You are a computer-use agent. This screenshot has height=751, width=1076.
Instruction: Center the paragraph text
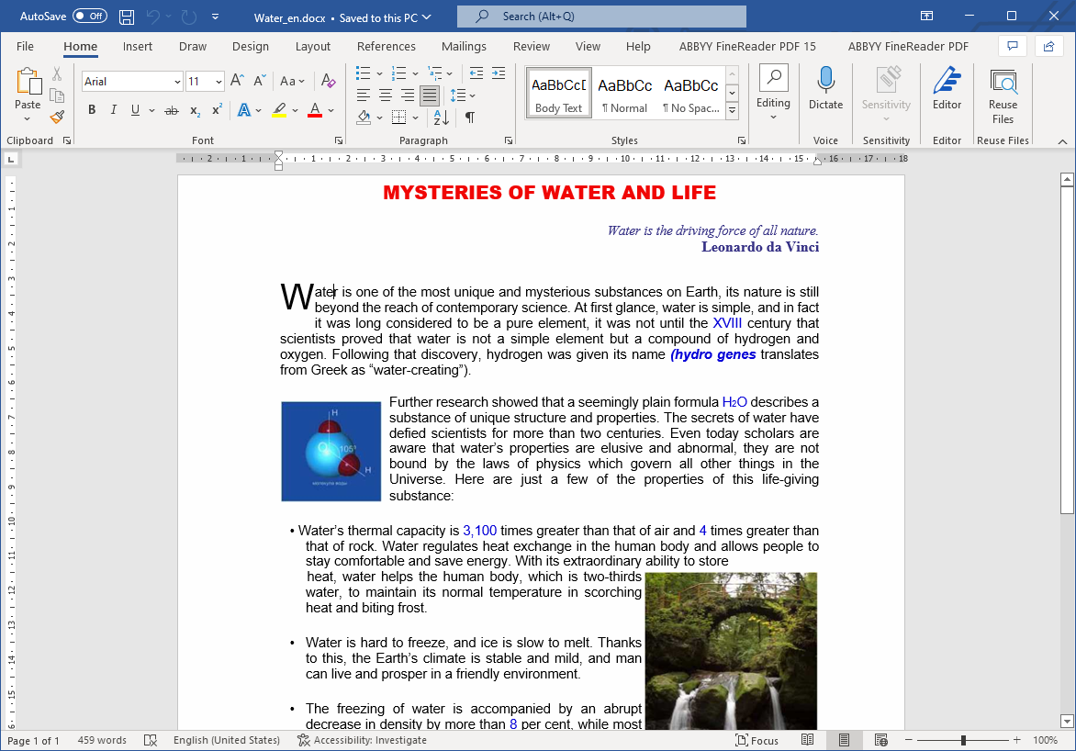386,95
